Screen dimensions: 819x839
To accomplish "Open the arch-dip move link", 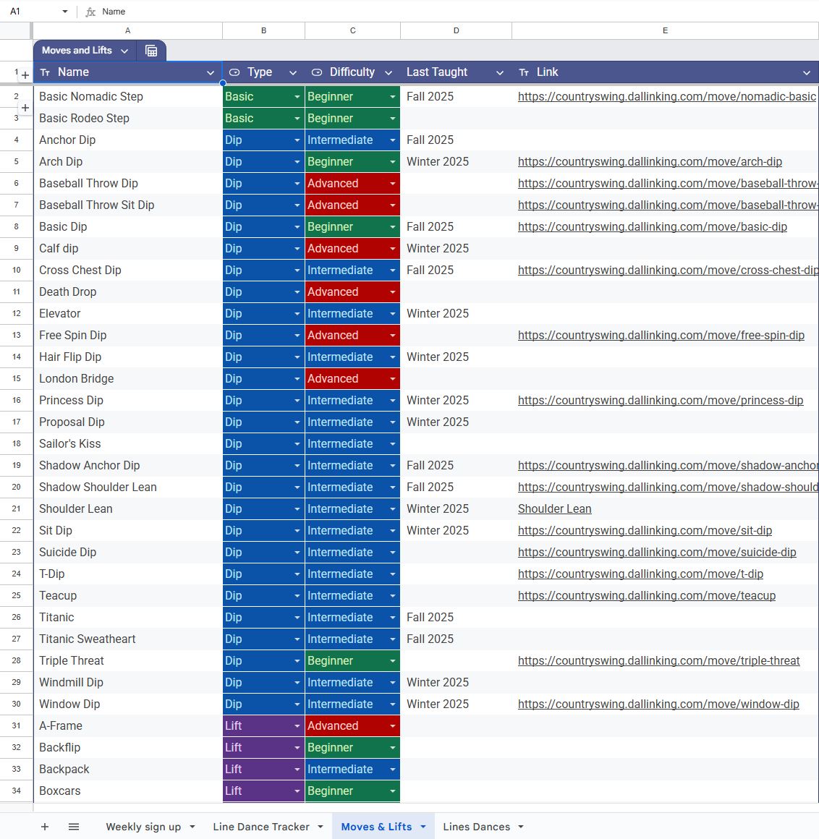I will point(650,161).
